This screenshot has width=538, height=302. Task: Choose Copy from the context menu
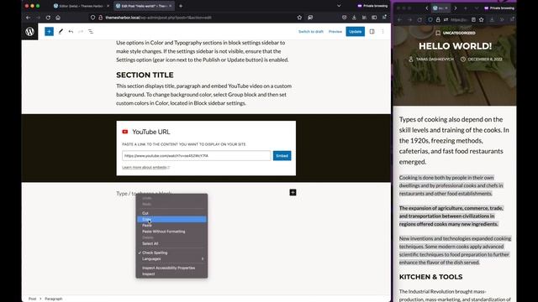point(171,219)
